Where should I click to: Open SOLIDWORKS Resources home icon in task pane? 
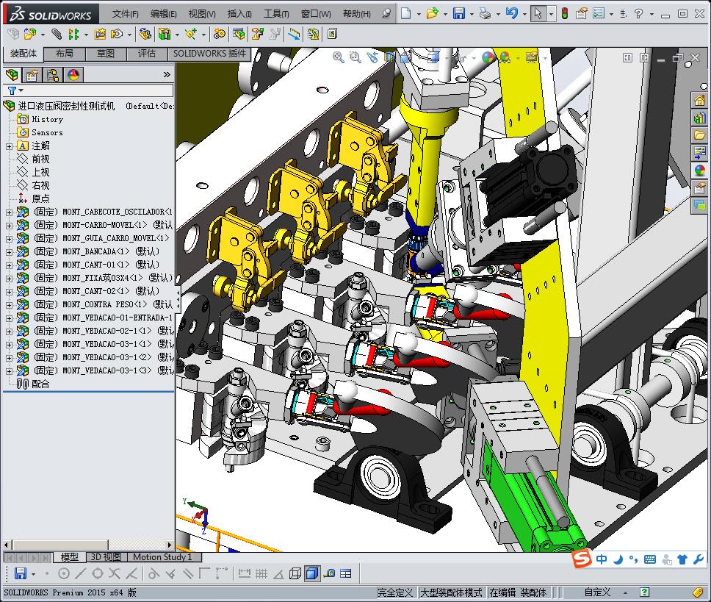[700, 100]
